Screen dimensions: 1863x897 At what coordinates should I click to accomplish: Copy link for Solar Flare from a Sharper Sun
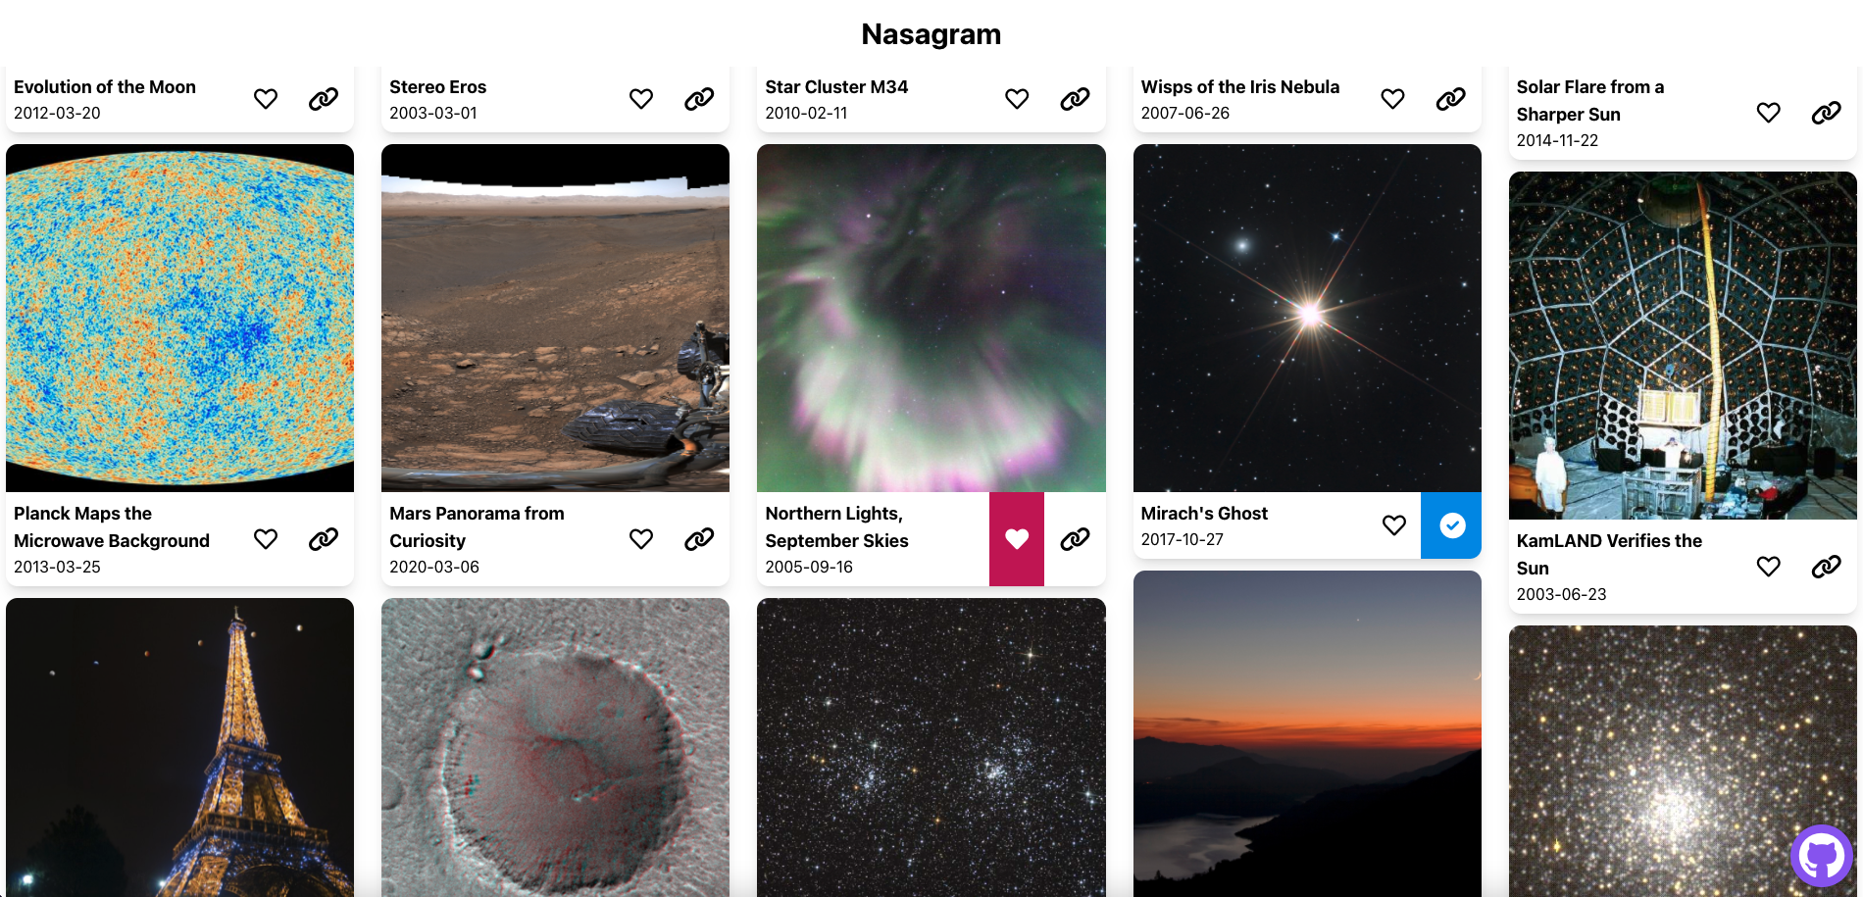click(1826, 113)
